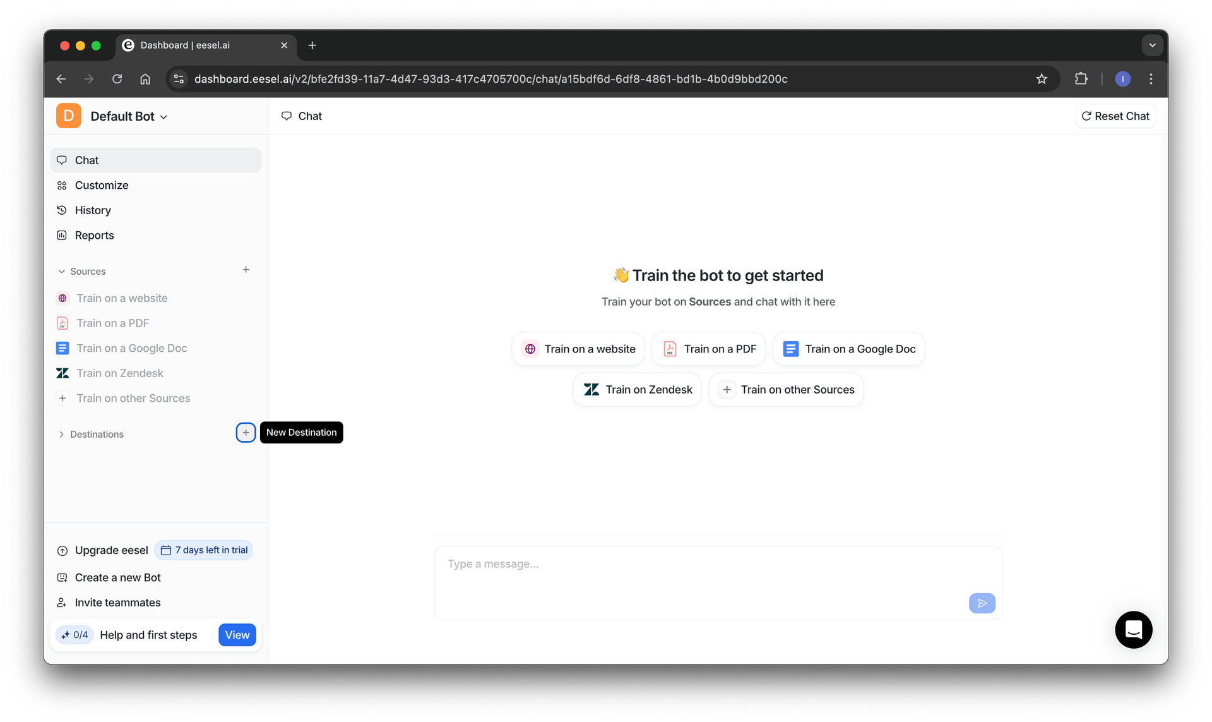The image size is (1212, 722).
Task: Click the site information icon in address bar
Action: (179, 79)
